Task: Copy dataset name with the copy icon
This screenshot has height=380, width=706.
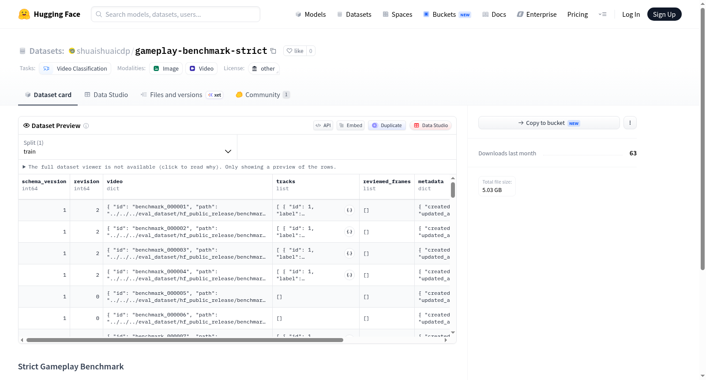Action: pyautogui.click(x=273, y=51)
